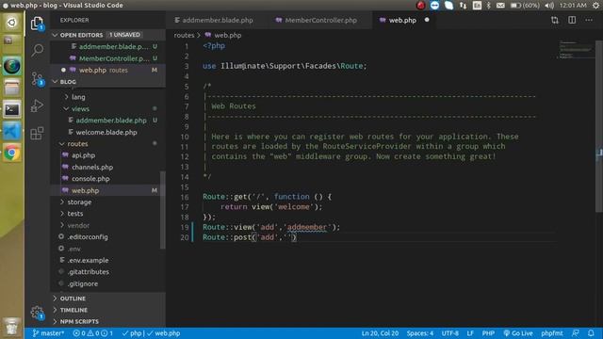Screen dimensions: 603x339
Task: Click routes in the breadcrumb
Action: click(184, 35)
